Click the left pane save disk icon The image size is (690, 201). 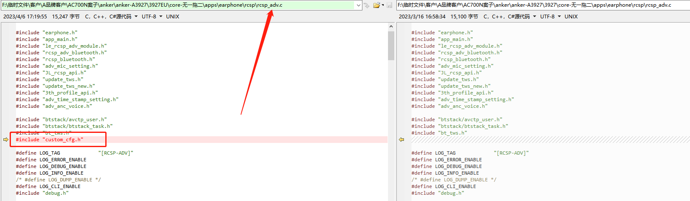[x=389, y=5]
